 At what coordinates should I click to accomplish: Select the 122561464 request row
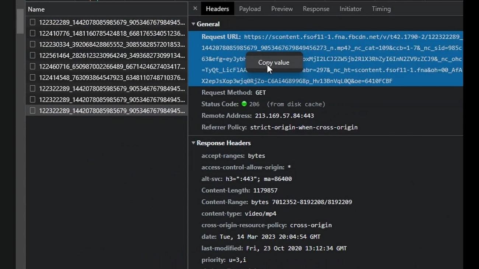point(112,56)
